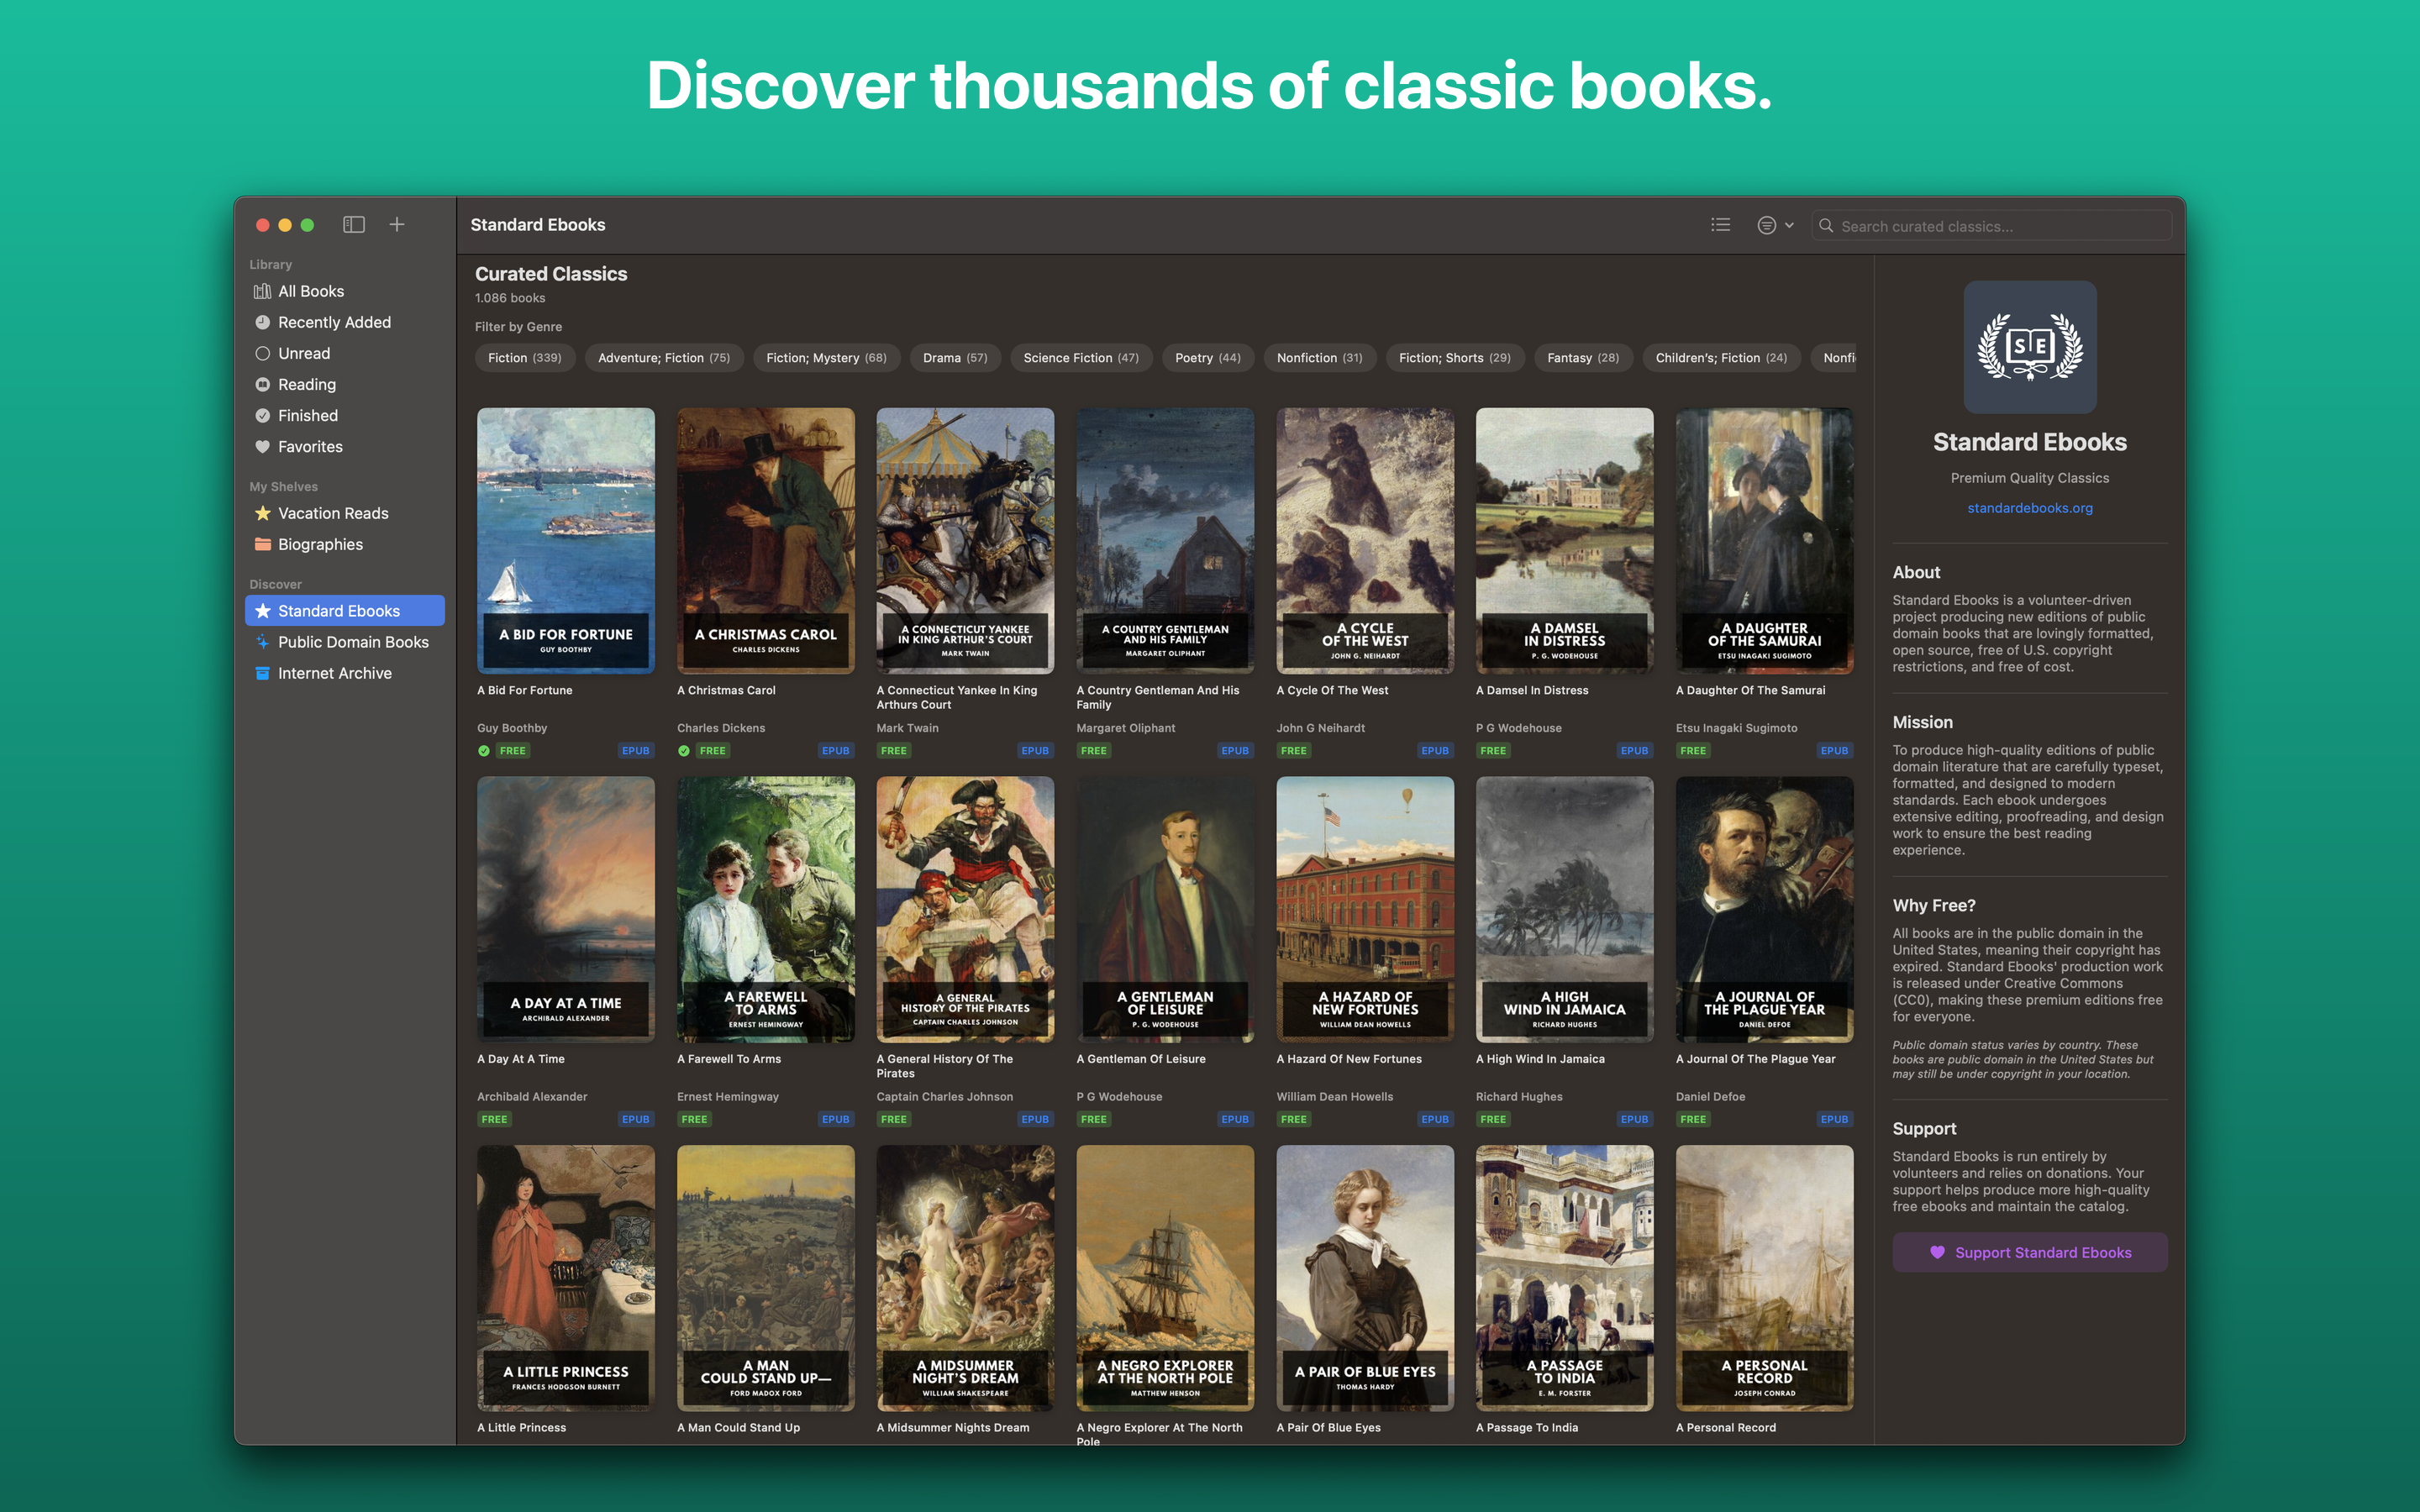Toggle the sidebar visibility
Image resolution: width=2420 pixels, height=1512 pixels.
(x=354, y=225)
